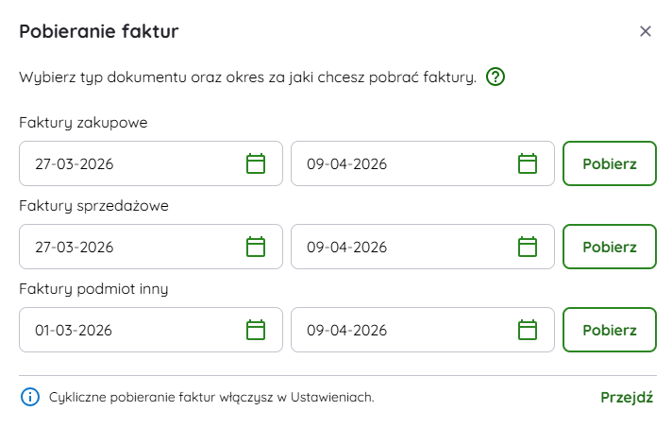Screen dimensions: 672x428
Task: Edit Faktury zakupowe end date 09-04-2026
Action: pyautogui.click(x=396, y=163)
